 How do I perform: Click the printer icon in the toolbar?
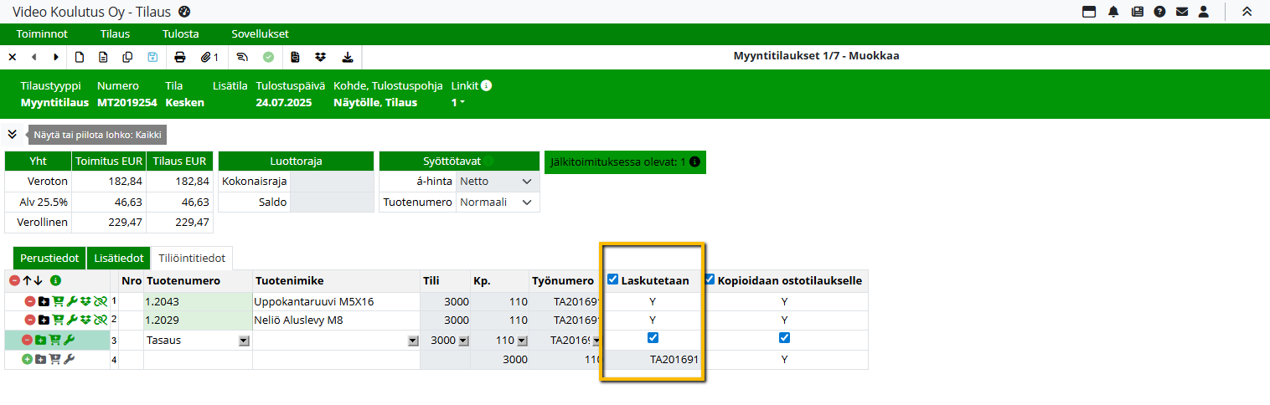click(x=179, y=57)
